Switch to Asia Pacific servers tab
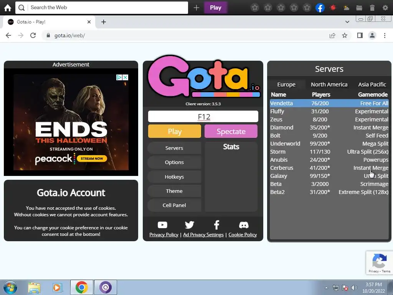 coord(372,85)
